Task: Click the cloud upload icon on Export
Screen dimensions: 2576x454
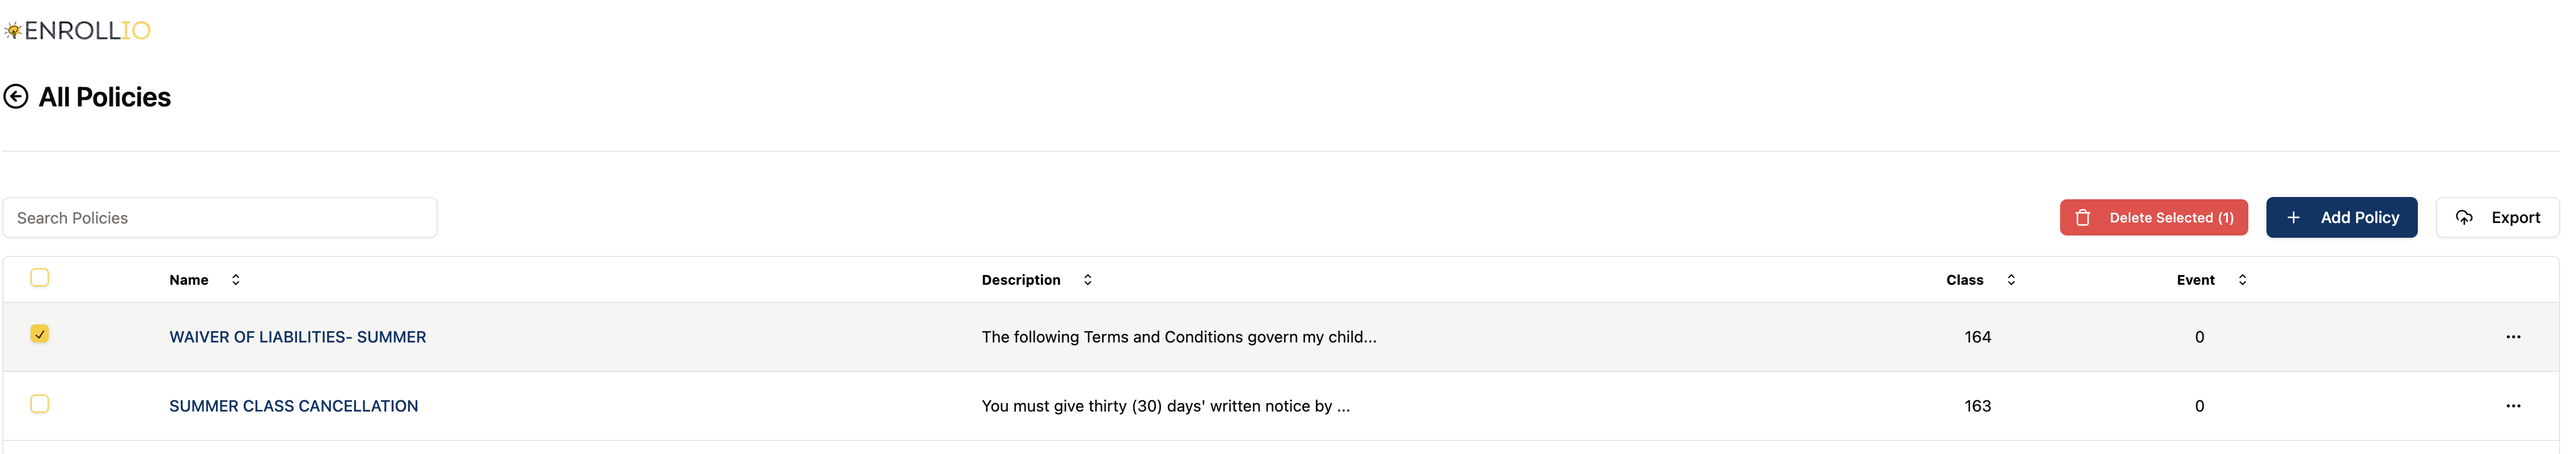Action: (x=2465, y=217)
